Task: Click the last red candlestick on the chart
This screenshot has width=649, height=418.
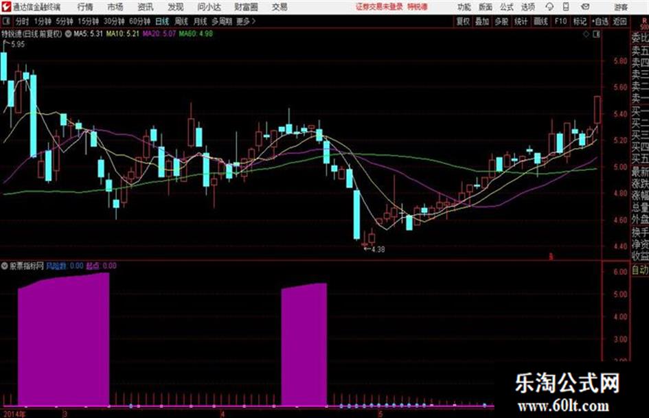Action: pyautogui.click(x=597, y=110)
